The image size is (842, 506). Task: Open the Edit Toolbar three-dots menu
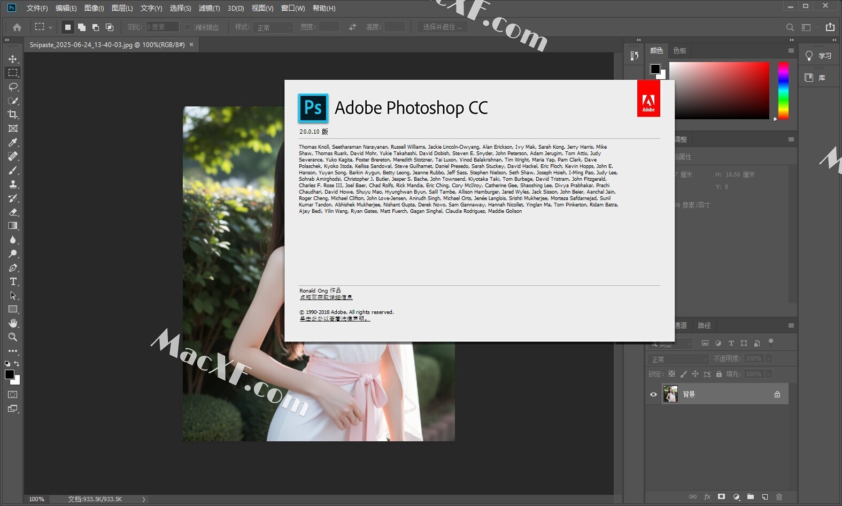[13, 351]
